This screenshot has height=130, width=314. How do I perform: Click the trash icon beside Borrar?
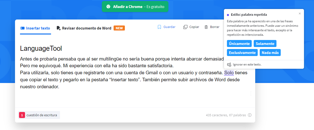(206, 27)
